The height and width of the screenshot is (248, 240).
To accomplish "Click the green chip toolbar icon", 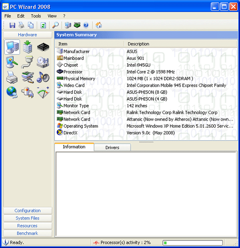I will 77,25.
